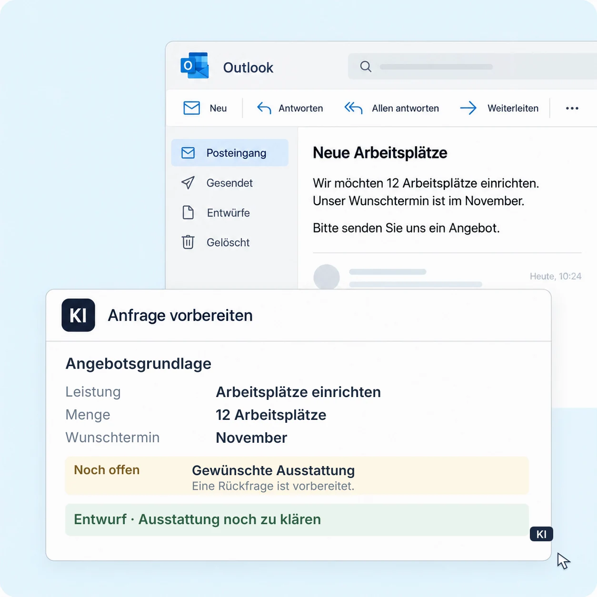Viewport: 597px width, 597px height.
Task: Click Eine Rückfrage ist vorbereitet note
Action: pos(273,486)
